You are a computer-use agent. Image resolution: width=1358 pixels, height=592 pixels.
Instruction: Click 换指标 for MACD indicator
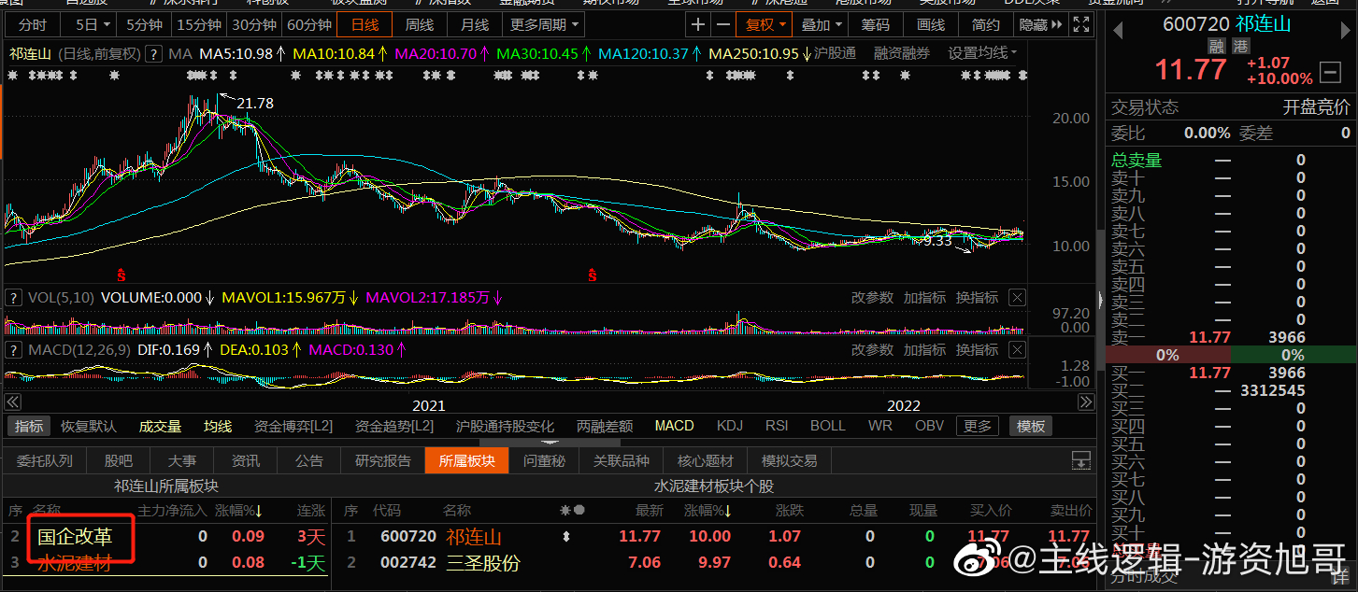tap(977, 349)
